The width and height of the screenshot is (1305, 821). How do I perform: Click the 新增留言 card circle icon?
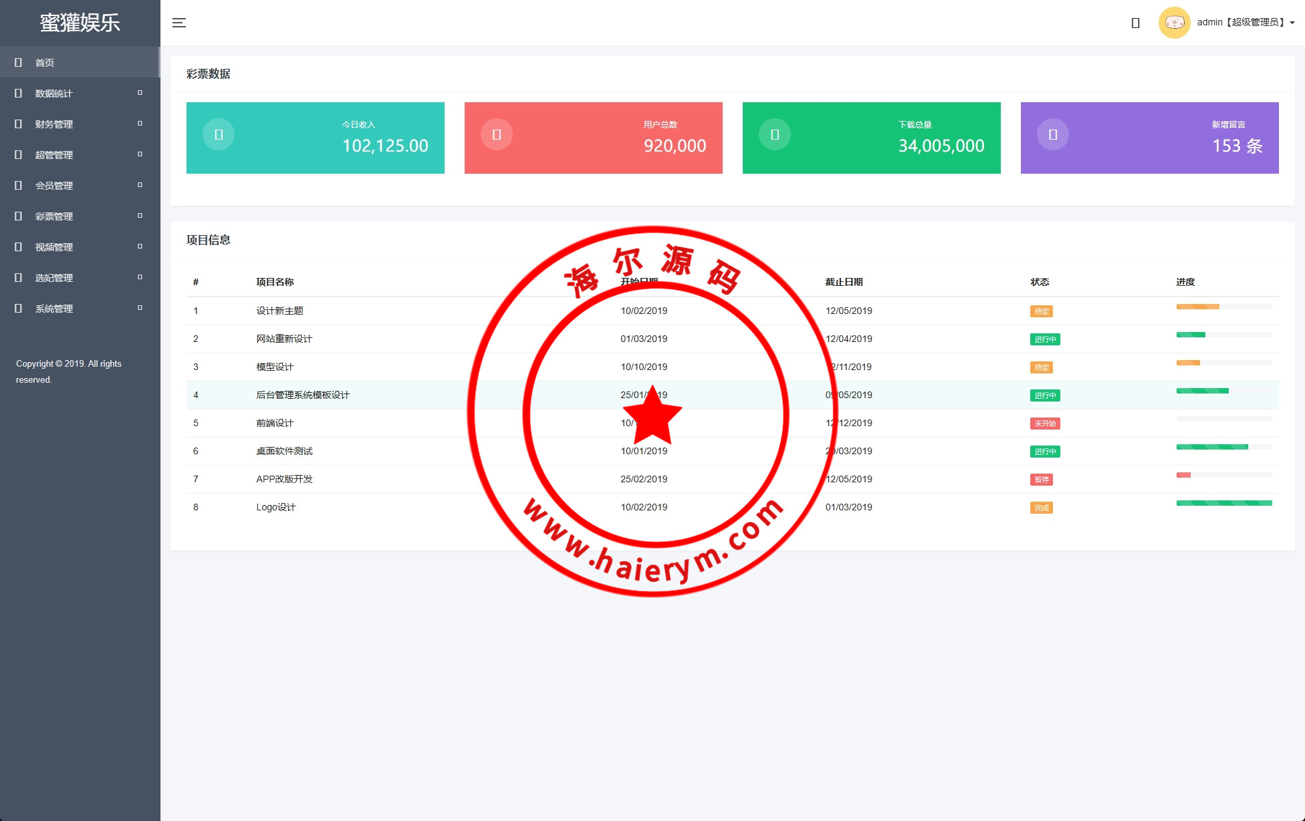coord(1053,134)
